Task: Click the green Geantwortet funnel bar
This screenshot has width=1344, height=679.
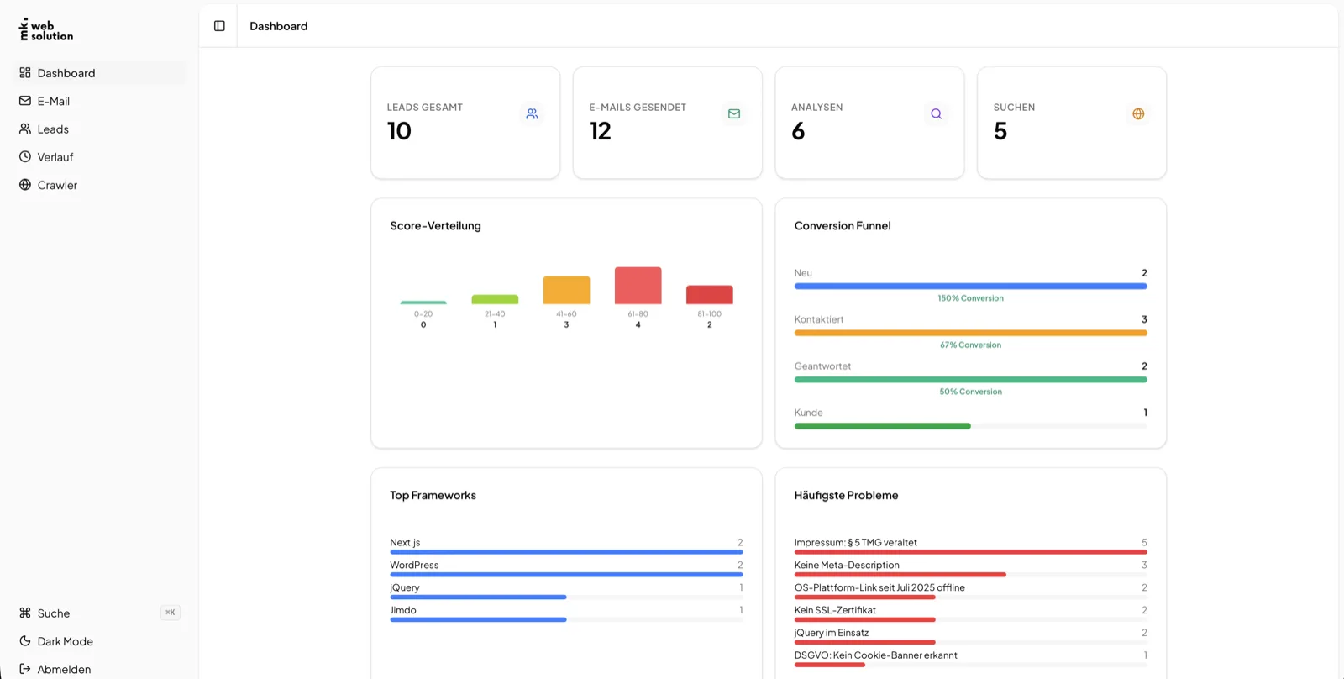Action: [970, 380]
